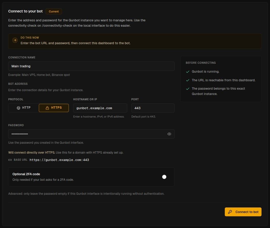Click 'Only needed if your bot asks' text
This screenshot has height=228, width=270.
43,180
